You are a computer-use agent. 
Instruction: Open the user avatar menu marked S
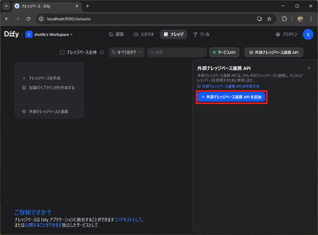tap(308, 34)
